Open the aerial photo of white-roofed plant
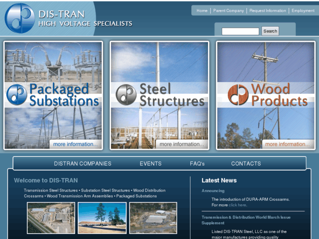319x239 pixels. point(153,218)
